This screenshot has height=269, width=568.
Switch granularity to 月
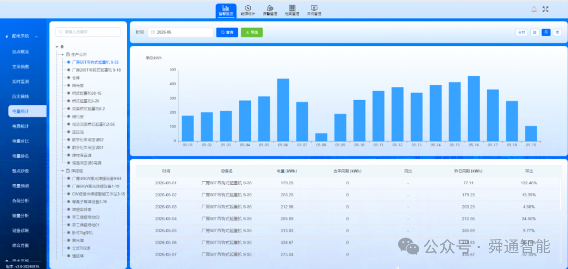click(x=546, y=32)
